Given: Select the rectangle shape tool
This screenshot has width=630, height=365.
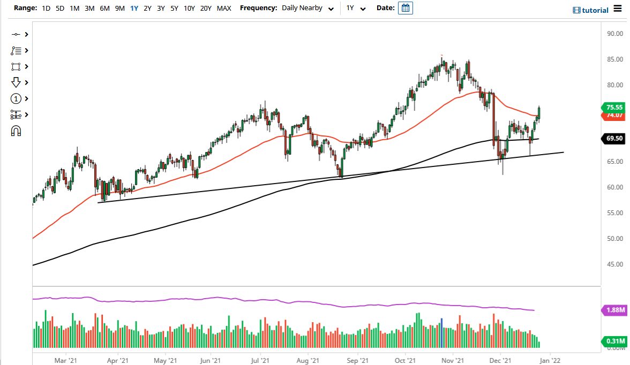Looking at the screenshot, I should (16, 66).
